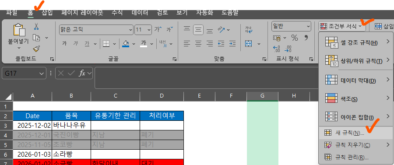
Task: Apply the font color 가
Action: pyautogui.click(x=144, y=44)
